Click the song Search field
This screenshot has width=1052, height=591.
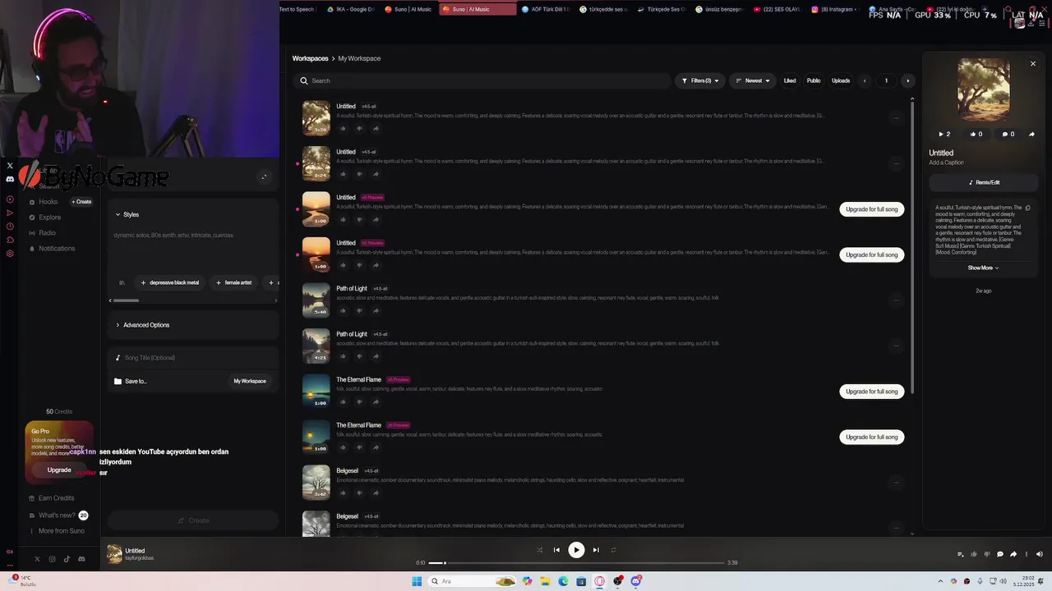[x=482, y=80]
